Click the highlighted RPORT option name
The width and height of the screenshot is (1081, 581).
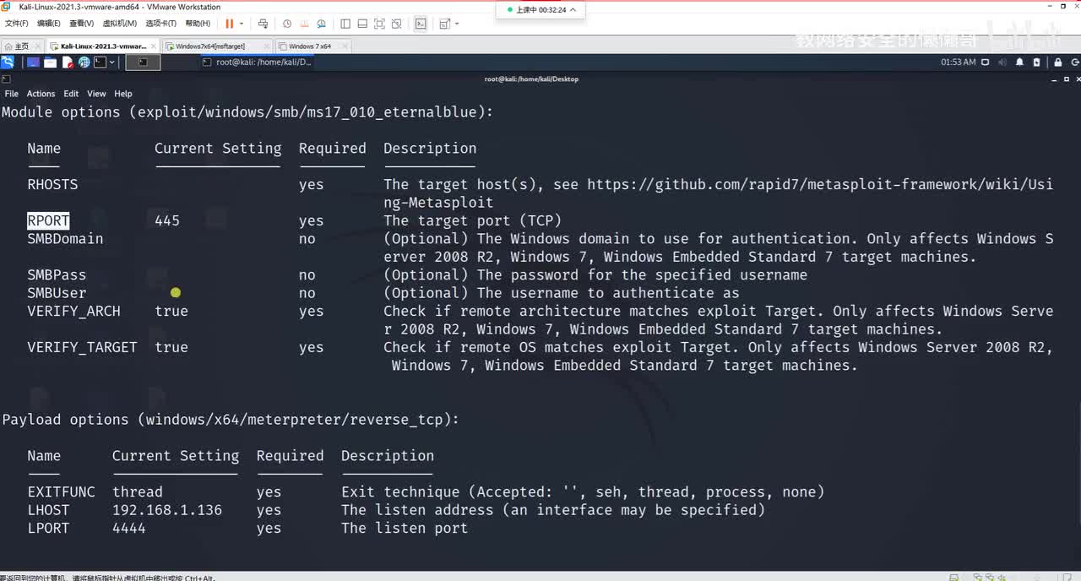point(48,220)
